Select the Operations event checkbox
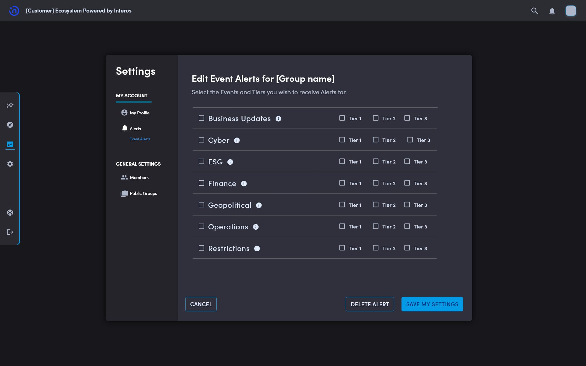The width and height of the screenshot is (586, 366). point(201,226)
